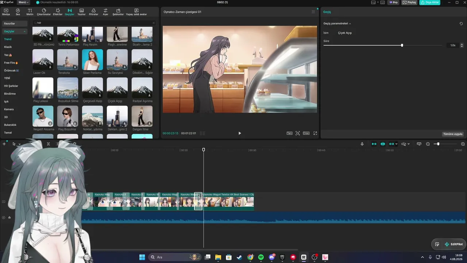
Task: Open the Geçişler transitions panel
Action: 69,12
